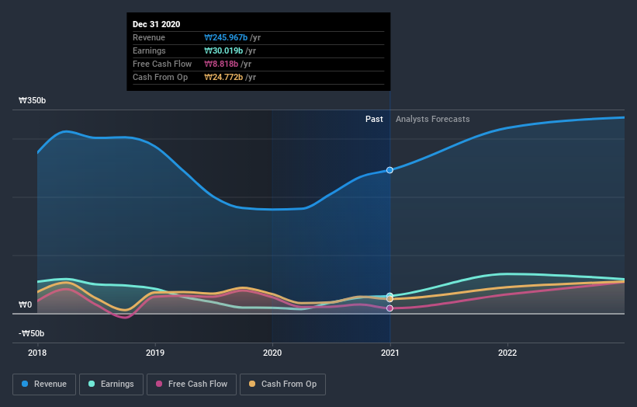
Task: Click the blue Revenue data point at 2021
Action: [389, 170]
